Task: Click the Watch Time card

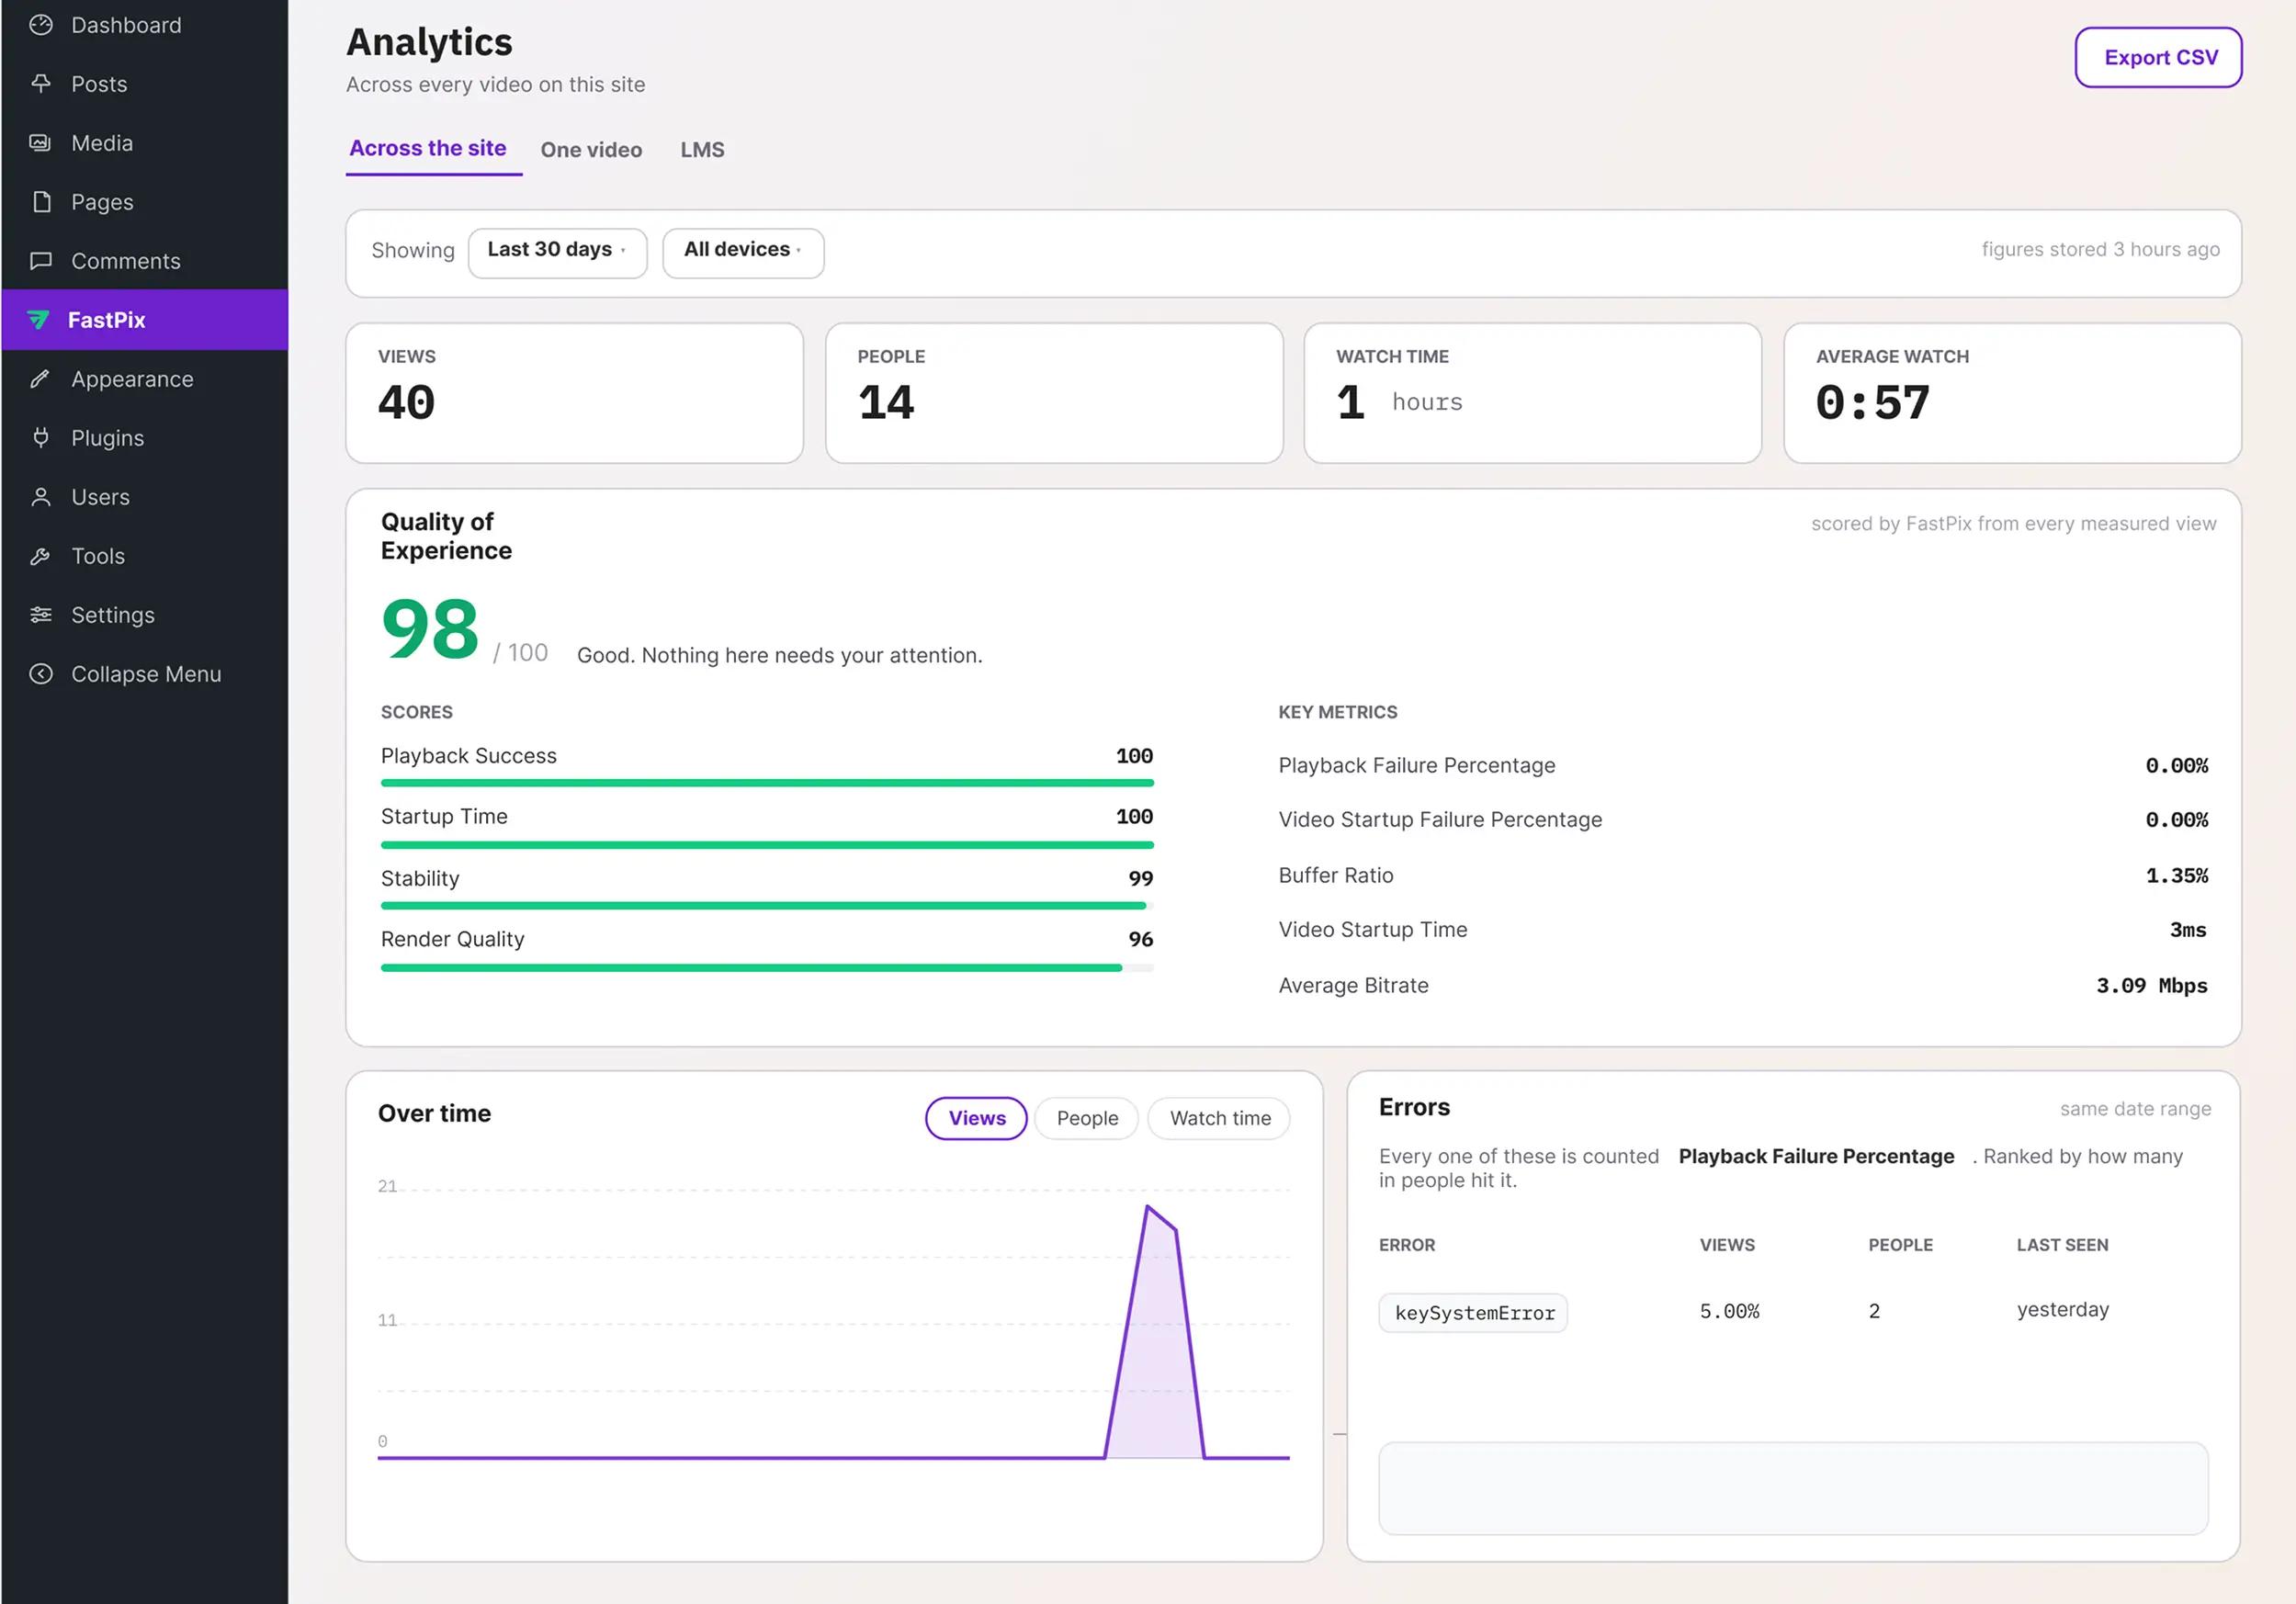Action: [1532, 393]
